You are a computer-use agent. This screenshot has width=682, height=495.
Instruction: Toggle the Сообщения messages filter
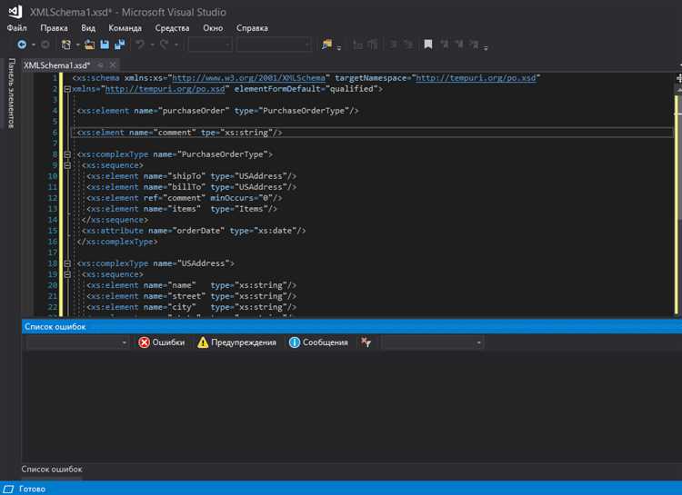point(318,342)
